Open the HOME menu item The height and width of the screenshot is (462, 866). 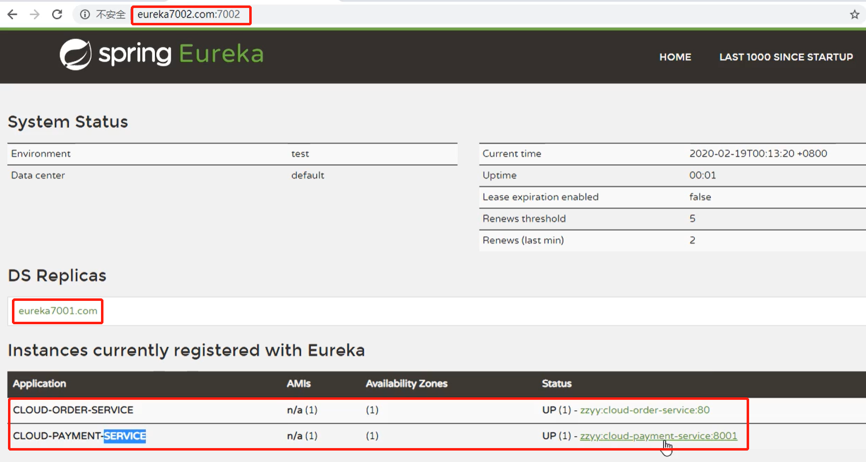point(675,57)
